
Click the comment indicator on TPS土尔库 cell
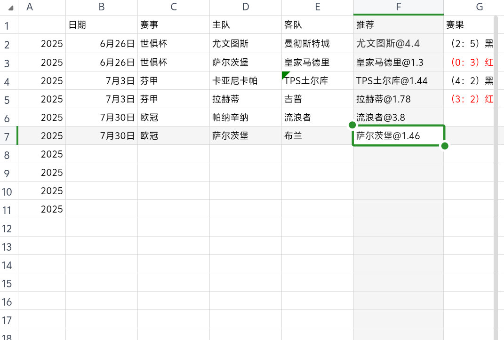(284, 74)
